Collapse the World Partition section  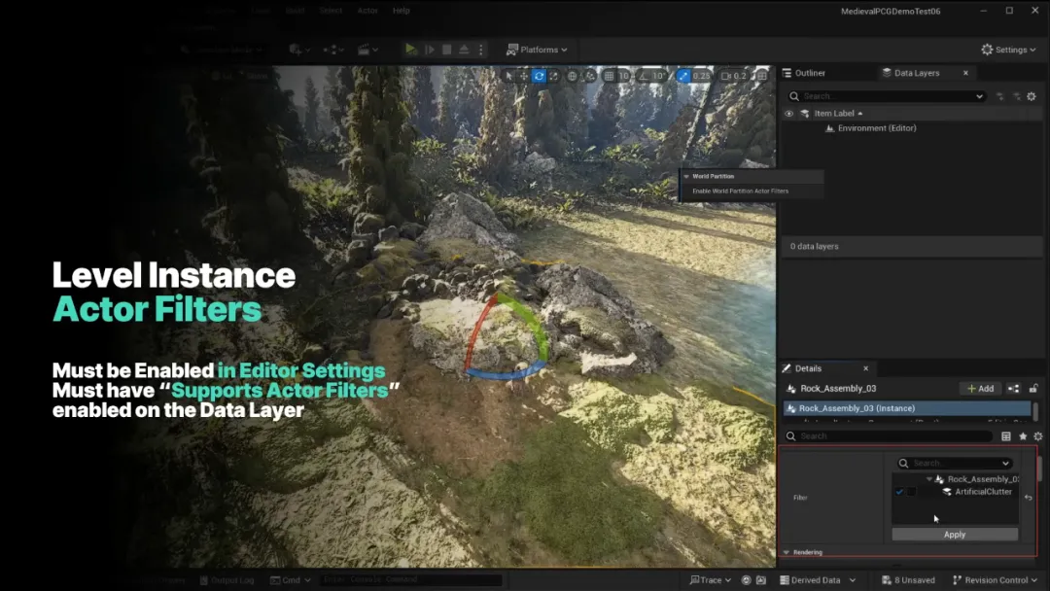coord(686,177)
